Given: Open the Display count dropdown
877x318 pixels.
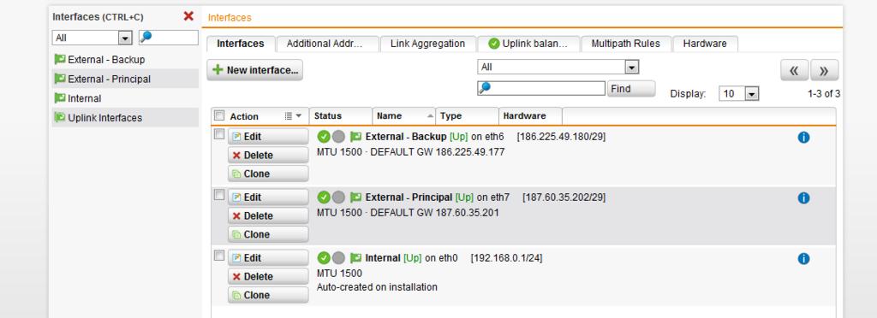Looking at the screenshot, I should pos(738,94).
